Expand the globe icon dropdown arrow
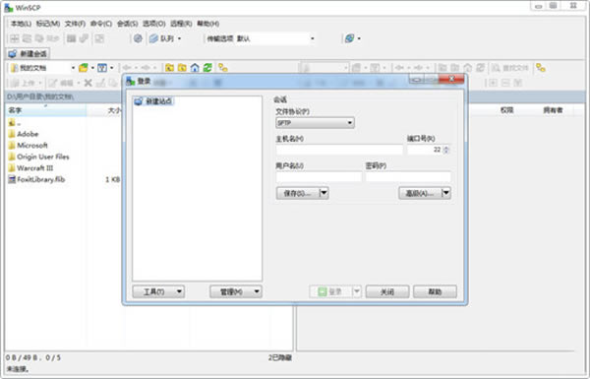This screenshot has height=379, width=590. 359,38
